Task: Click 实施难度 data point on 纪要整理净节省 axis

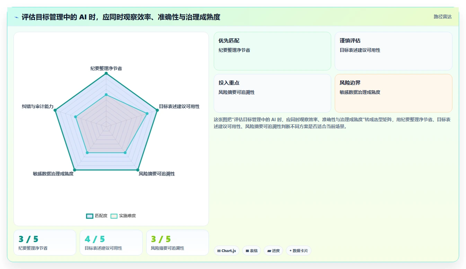Action: (106, 95)
